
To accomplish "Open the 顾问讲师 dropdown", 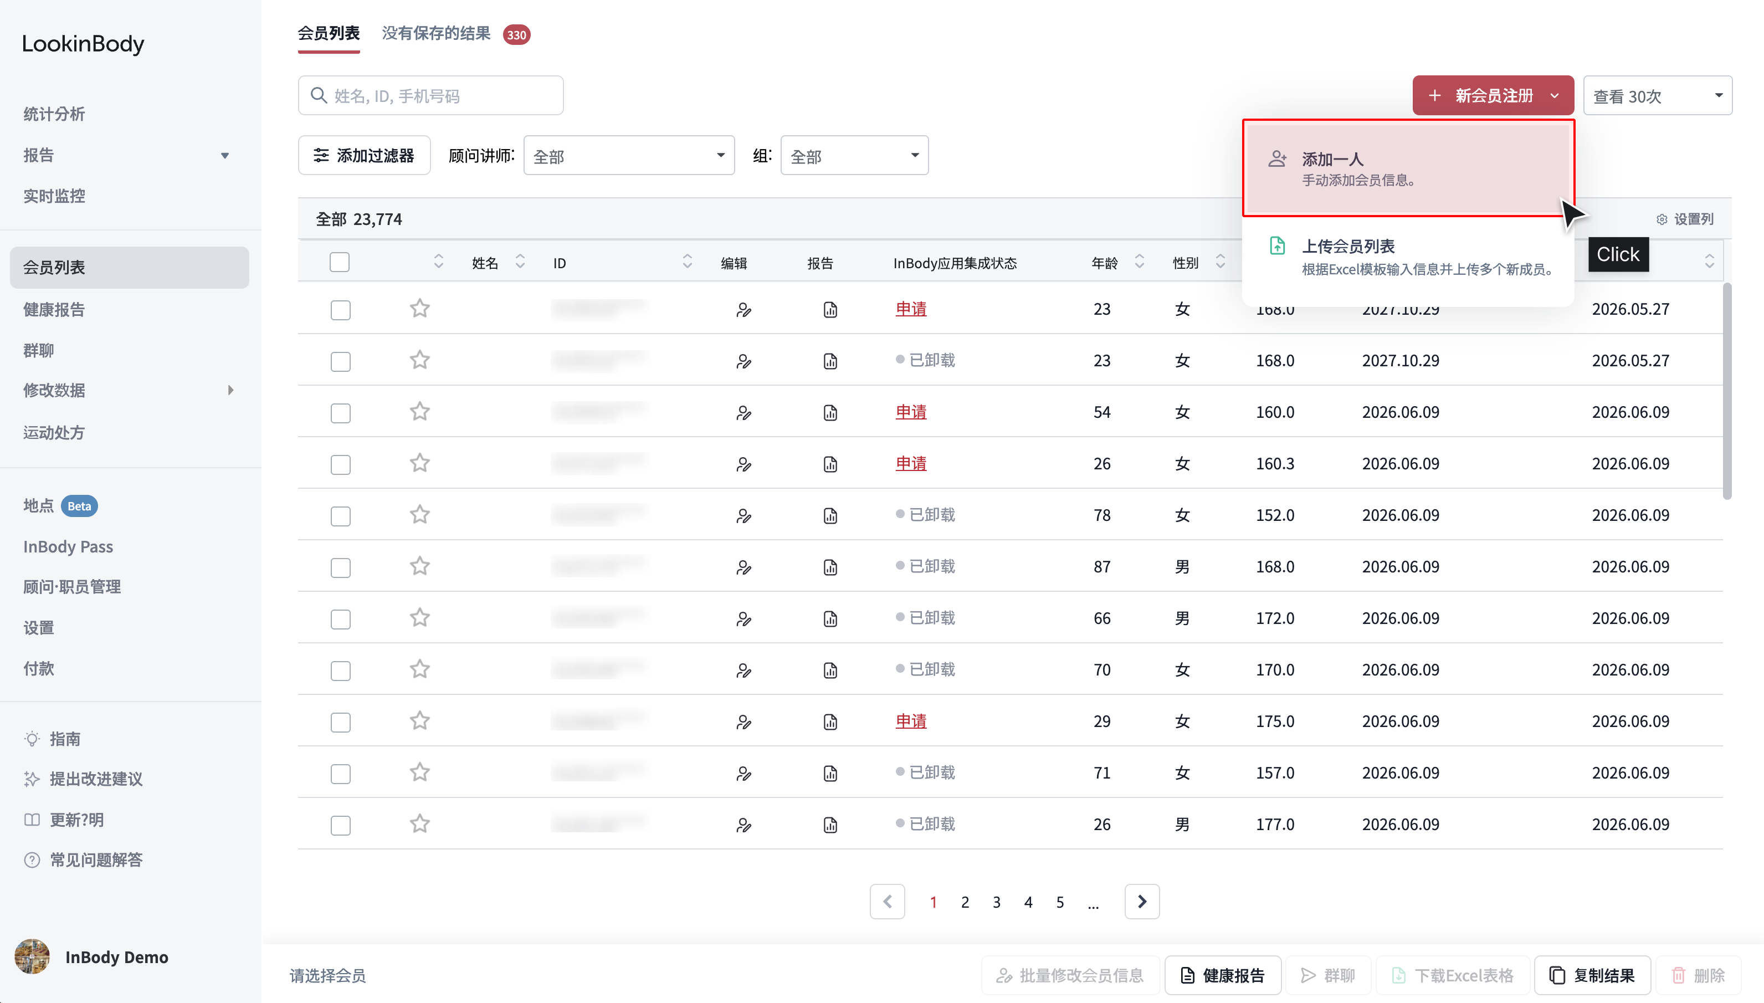I will point(629,155).
